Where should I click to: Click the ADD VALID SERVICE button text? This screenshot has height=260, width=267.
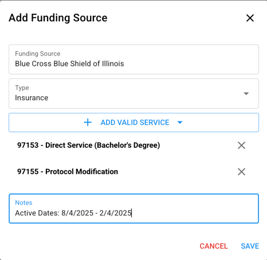click(135, 123)
